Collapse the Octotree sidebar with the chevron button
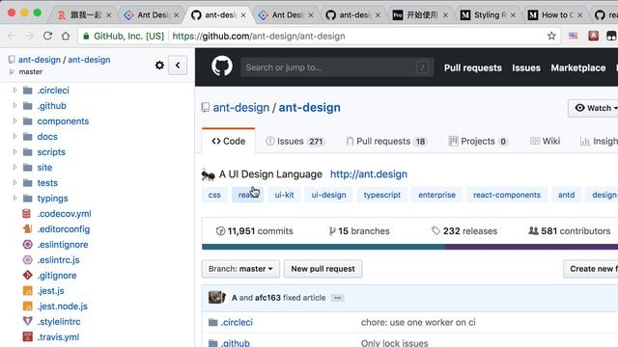Viewport: 618px width, 347px height. coord(178,66)
